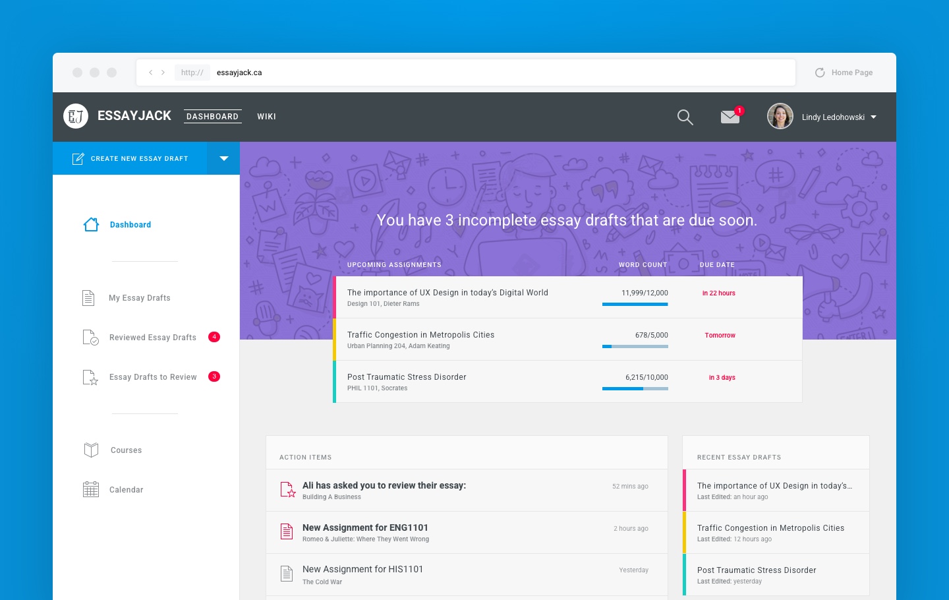
Task: Click the EssayJack logo icon
Action: (76, 117)
